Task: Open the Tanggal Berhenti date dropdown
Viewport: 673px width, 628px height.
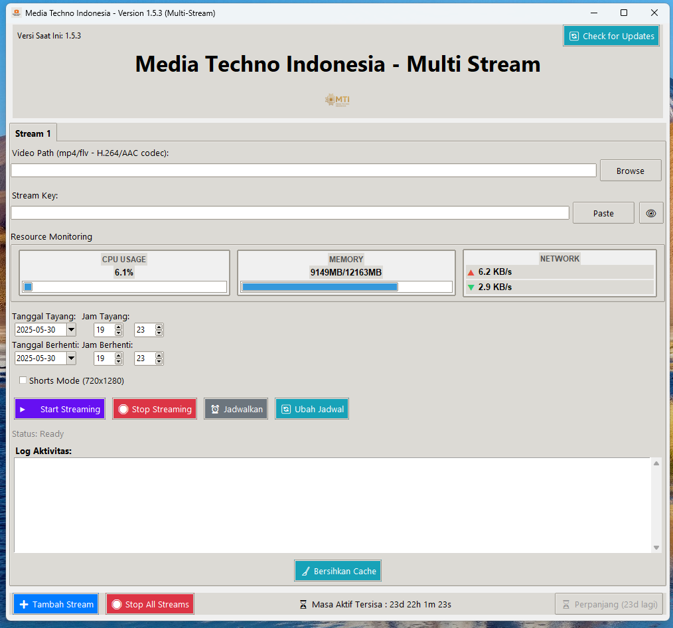Action: 71,358
